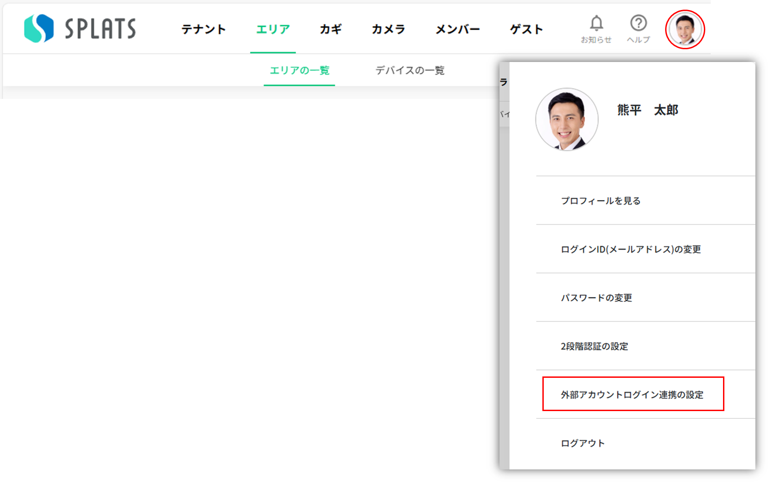Click the user name 熊平 太郎
770x484 pixels.
click(647, 110)
